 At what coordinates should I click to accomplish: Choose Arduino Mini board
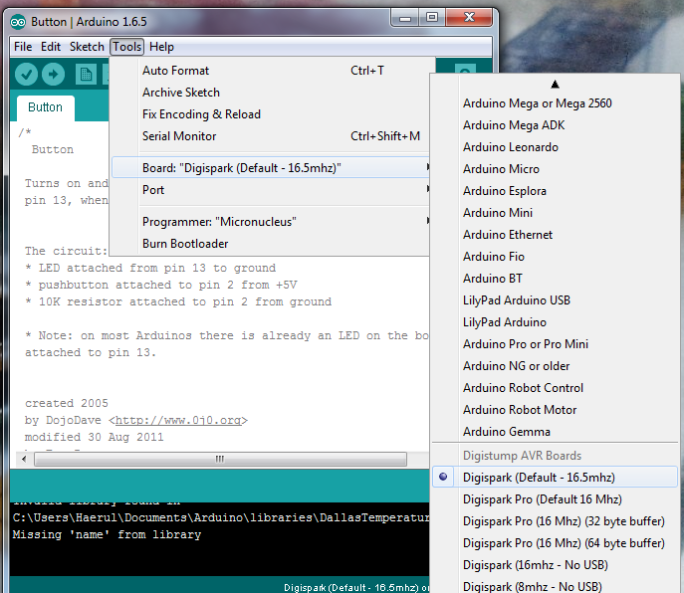(555, 212)
